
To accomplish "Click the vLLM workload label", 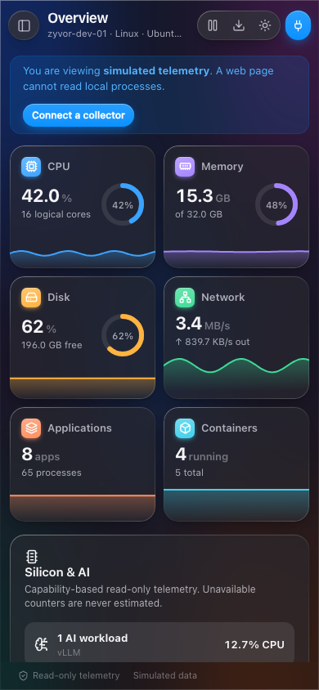I will pos(69,652).
